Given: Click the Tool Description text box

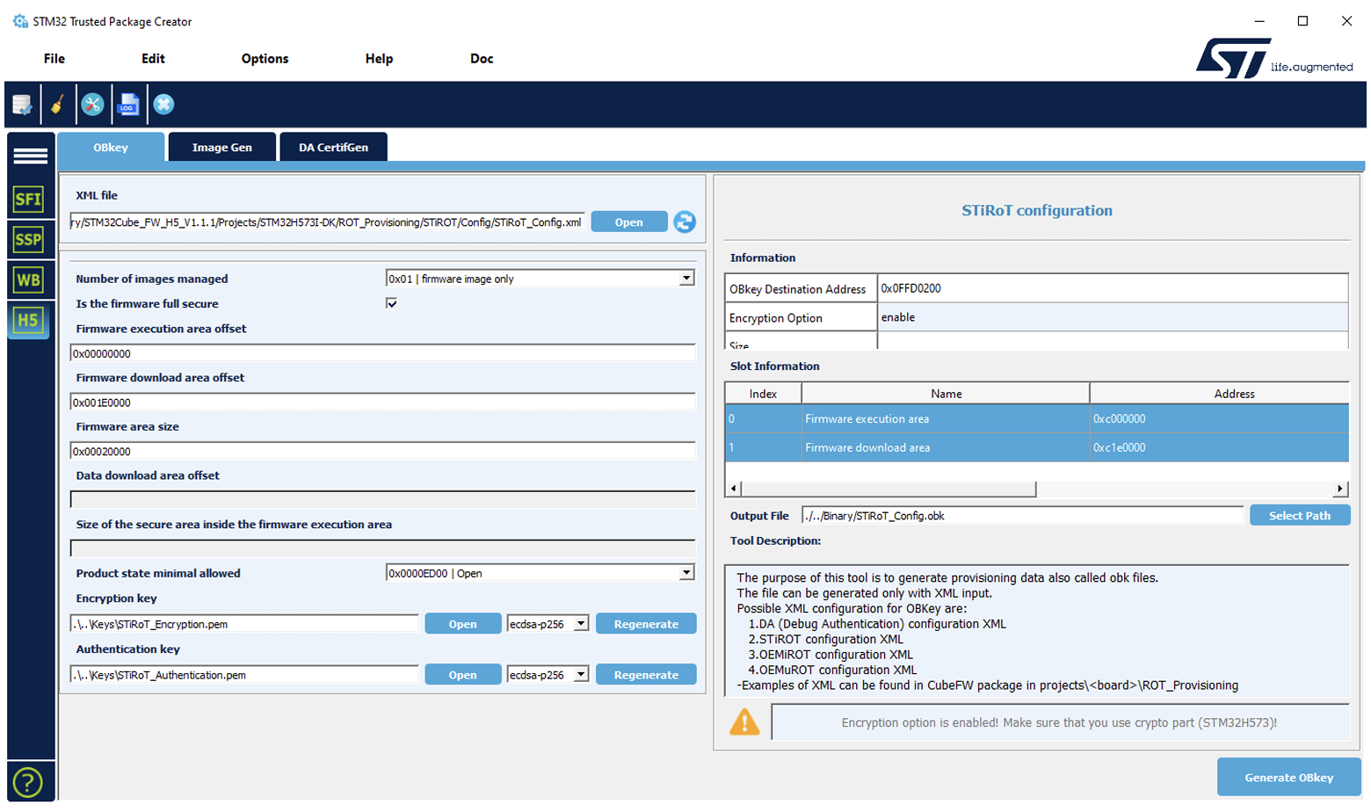Looking at the screenshot, I should click(x=1037, y=631).
